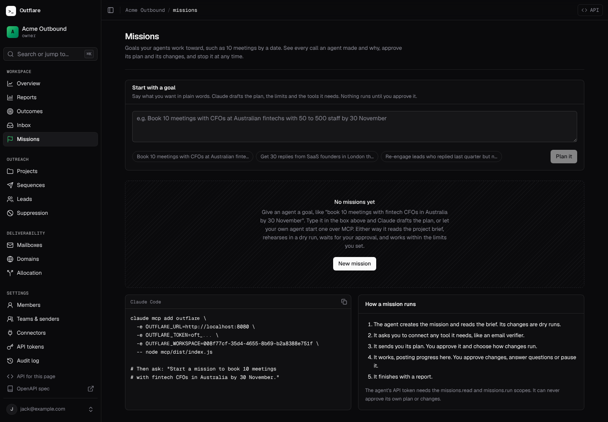Expand the jack@example.com account menu
The height and width of the screenshot is (422, 608).
tap(50, 409)
